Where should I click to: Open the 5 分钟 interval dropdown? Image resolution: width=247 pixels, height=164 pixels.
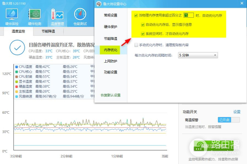tap(198, 55)
